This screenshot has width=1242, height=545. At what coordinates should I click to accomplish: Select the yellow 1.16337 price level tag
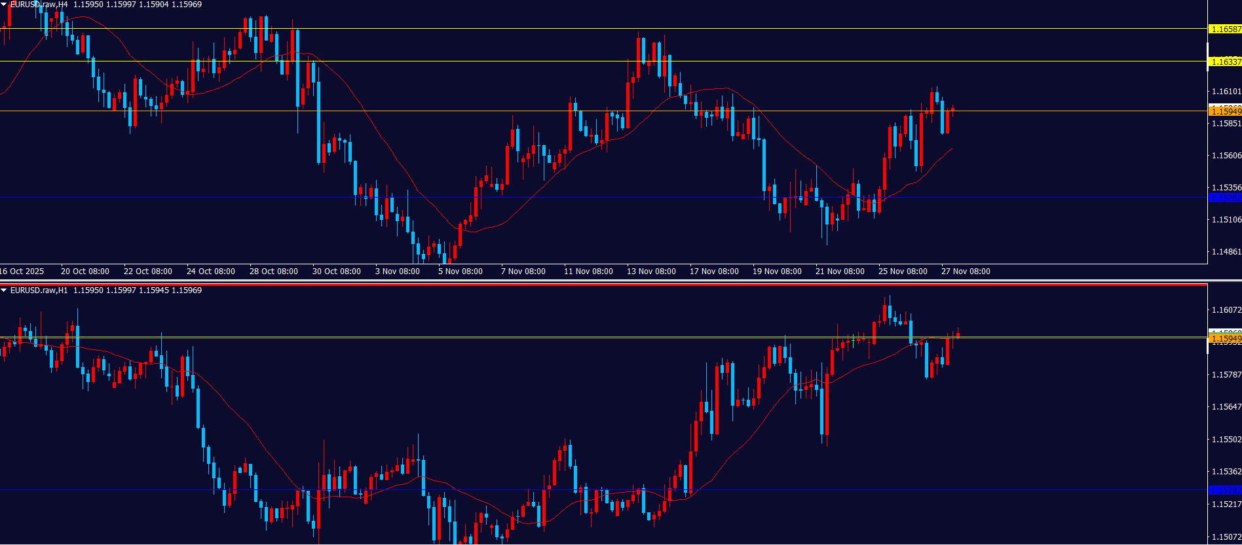point(1224,62)
